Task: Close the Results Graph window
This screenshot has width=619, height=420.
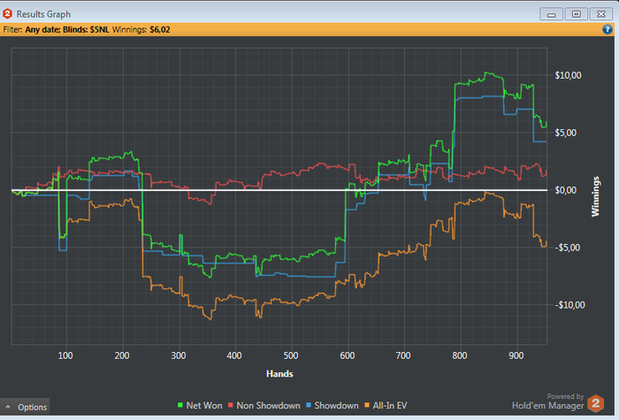Action: (x=601, y=14)
